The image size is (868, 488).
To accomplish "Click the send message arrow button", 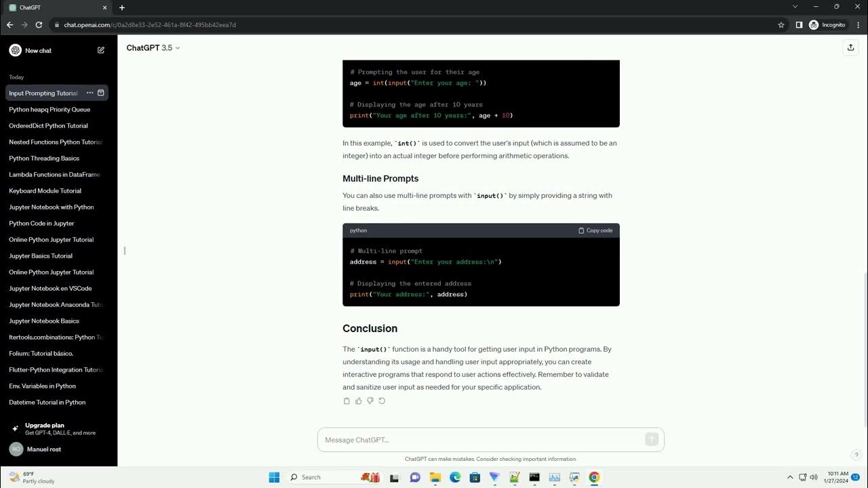I will [652, 439].
